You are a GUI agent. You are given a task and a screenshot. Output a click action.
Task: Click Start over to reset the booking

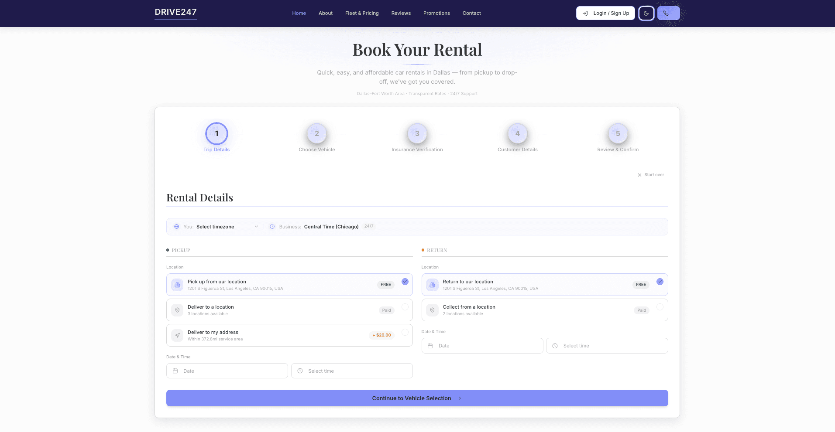coord(651,175)
